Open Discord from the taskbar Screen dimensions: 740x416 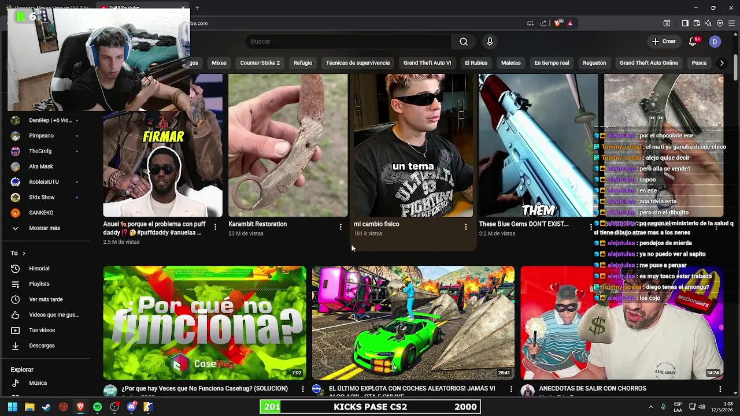click(x=131, y=407)
